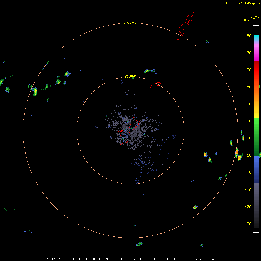Click the 80 value on the dBZ scale
261x261 pixels.
(x=249, y=35)
